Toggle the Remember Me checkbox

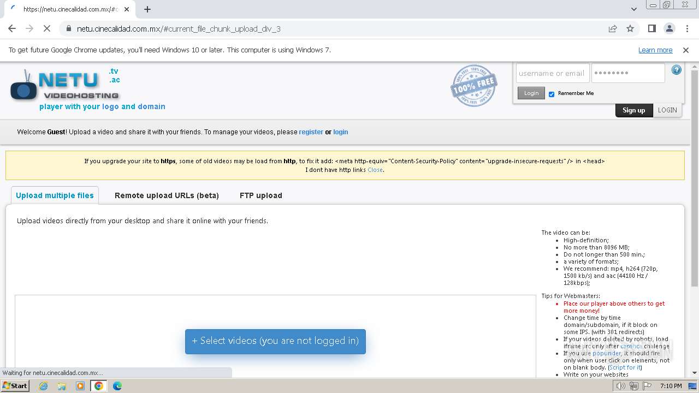[552, 94]
